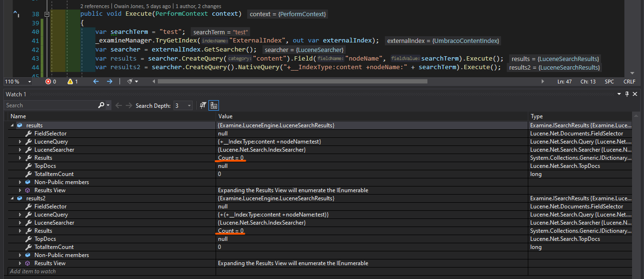The image size is (644, 279).
Task: Collapse the results2 watch item
Action: [12, 198]
